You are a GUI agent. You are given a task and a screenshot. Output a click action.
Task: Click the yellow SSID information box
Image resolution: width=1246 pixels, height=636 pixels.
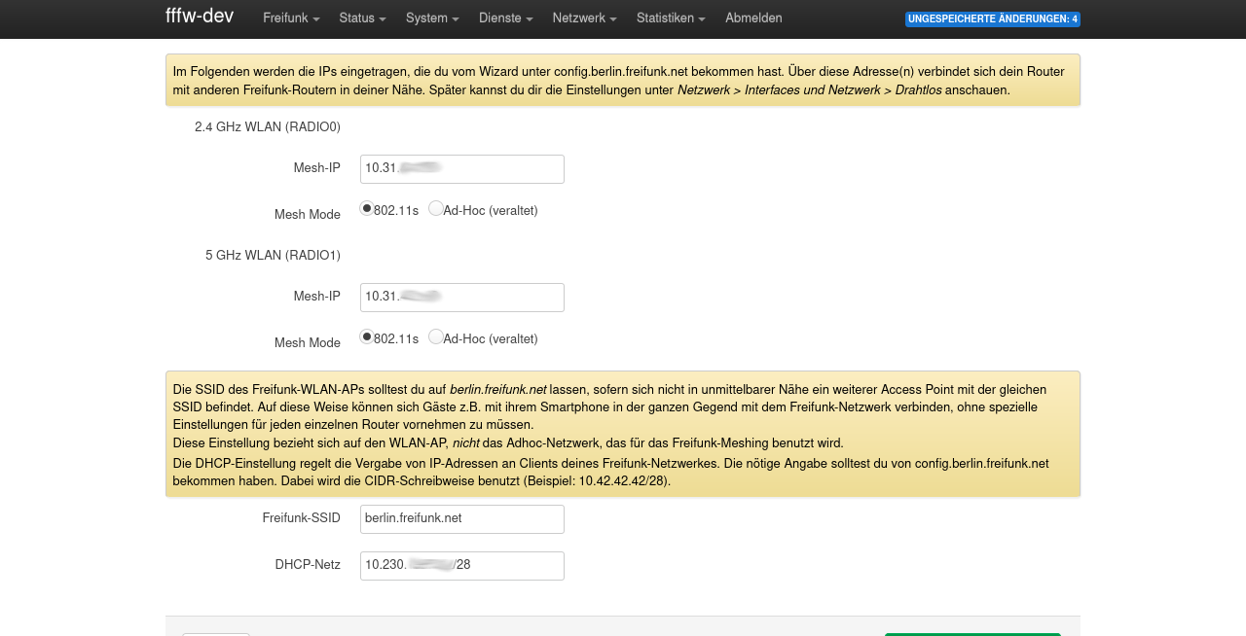pyautogui.click(x=622, y=434)
